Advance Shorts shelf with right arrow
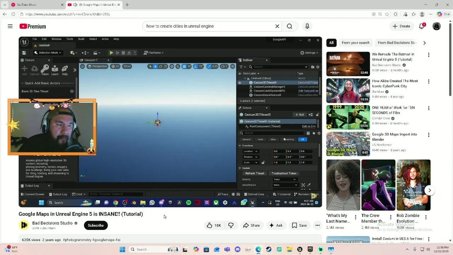The height and width of the screenshot is (255, 453). click(x=430, y=190)
